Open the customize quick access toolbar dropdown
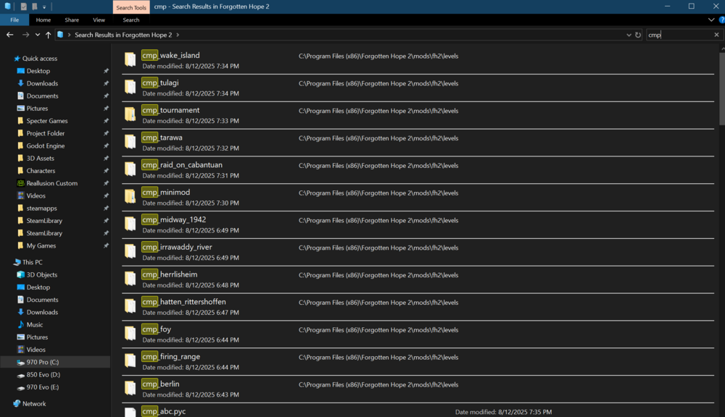Screen dimensions: 725x417 (43, 6)
